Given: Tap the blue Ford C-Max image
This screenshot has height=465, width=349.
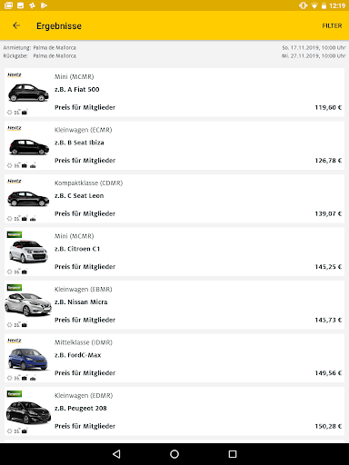Looking at the screenshot, I should (28, 359).
